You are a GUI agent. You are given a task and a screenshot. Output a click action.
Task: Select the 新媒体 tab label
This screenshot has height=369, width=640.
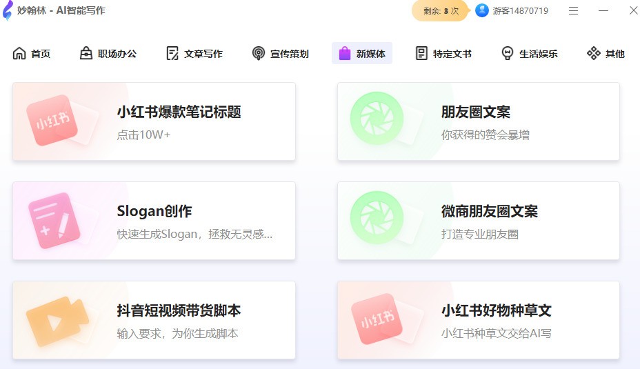click(370, 54)
